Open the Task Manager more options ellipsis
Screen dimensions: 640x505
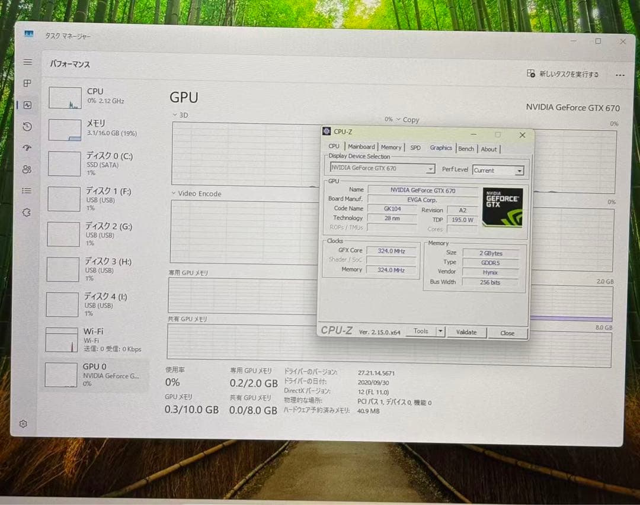click(620, 75)
